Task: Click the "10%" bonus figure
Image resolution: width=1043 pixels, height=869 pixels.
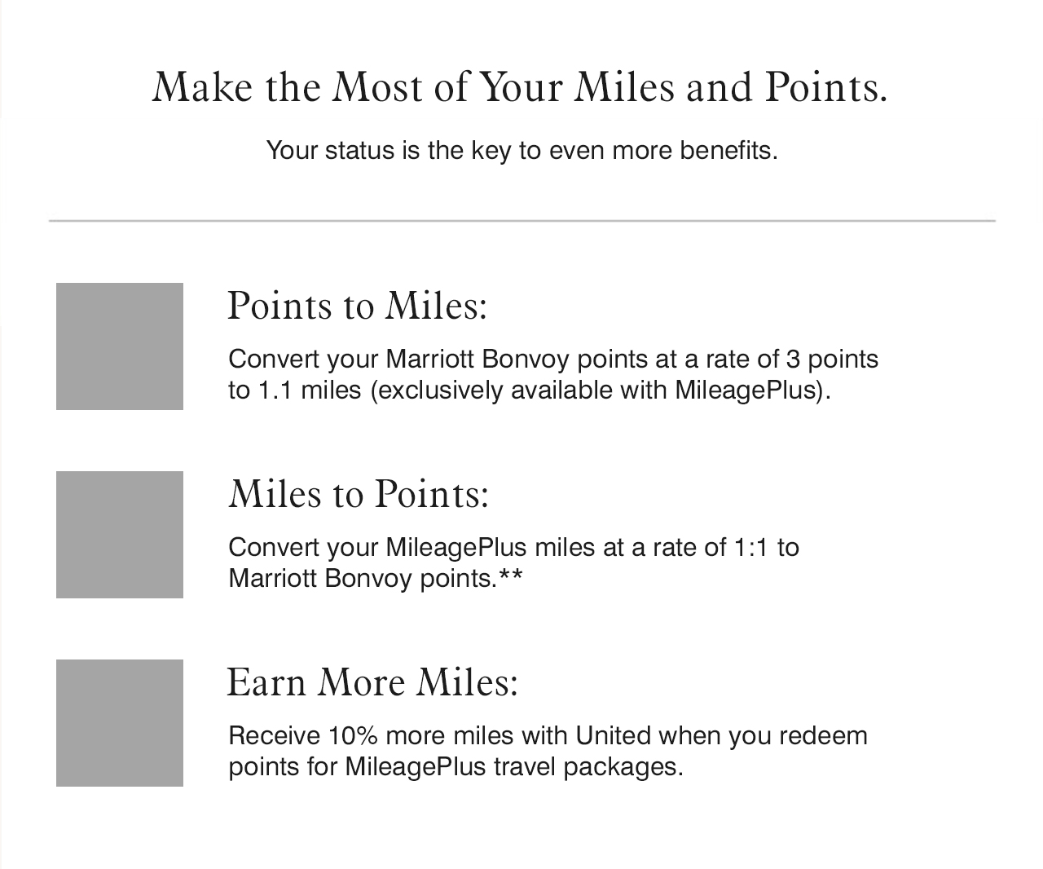Action: [353, 736]
